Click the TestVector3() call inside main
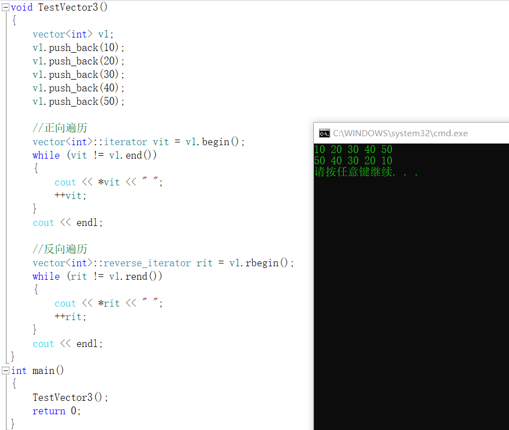Viewport: 509px width, 430px height. point(70,397)
